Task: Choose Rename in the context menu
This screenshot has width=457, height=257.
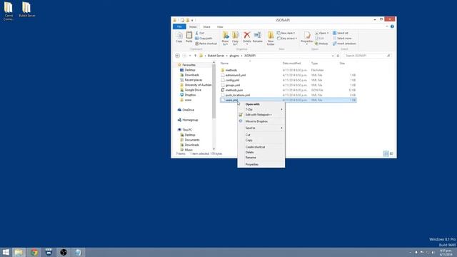Action: click(x=261, y=158)
